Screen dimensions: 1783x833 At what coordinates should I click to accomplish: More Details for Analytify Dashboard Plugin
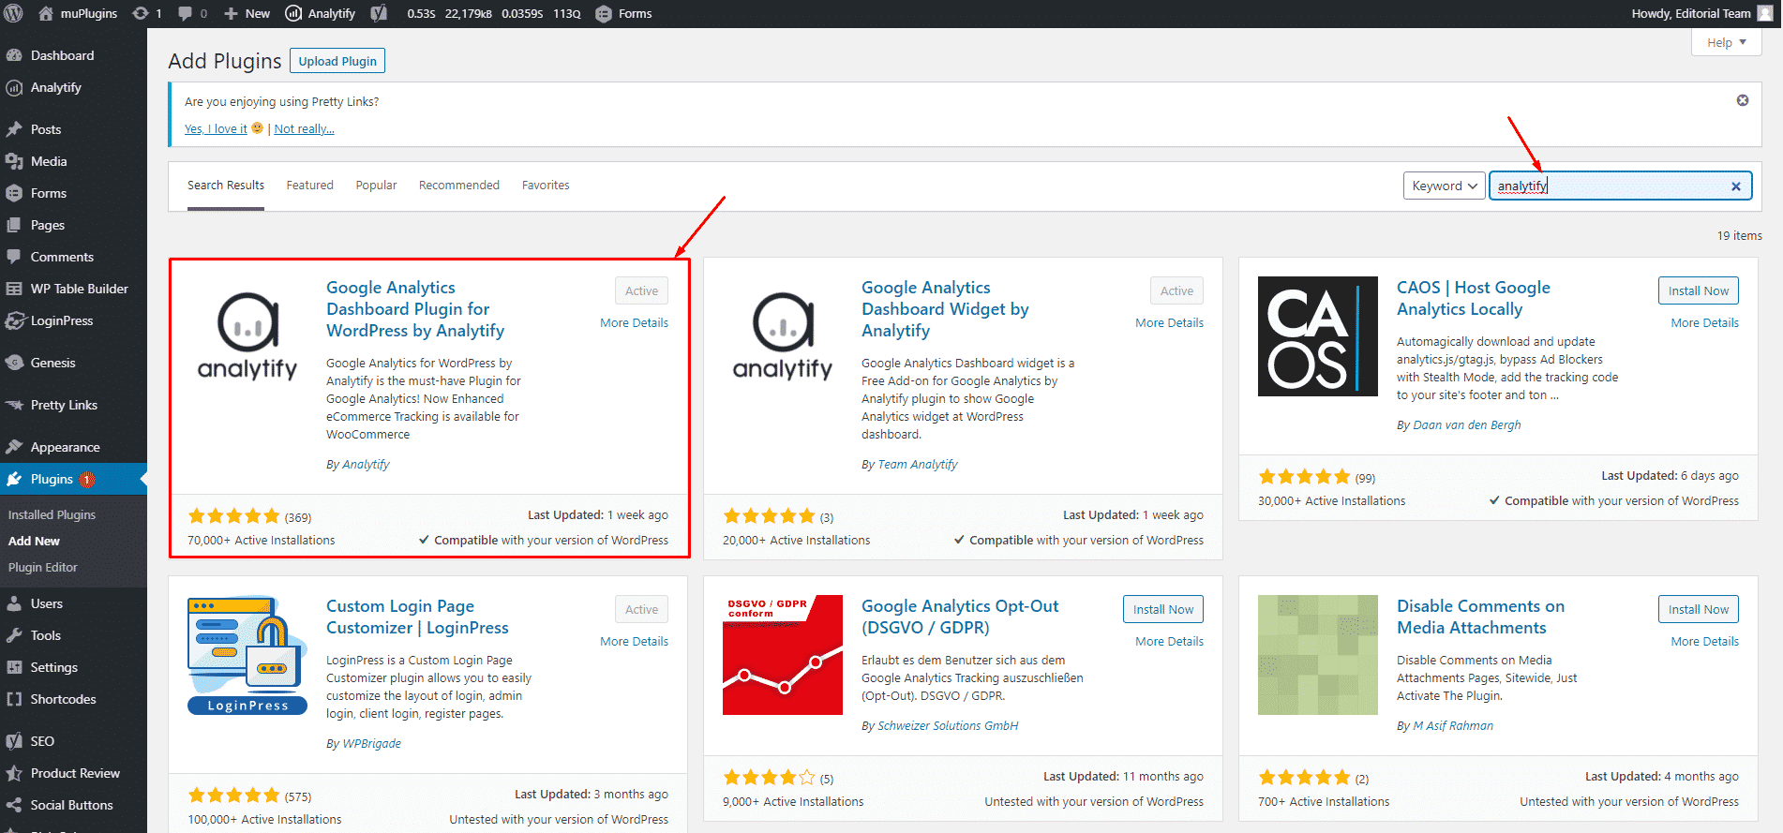[634, 322]
